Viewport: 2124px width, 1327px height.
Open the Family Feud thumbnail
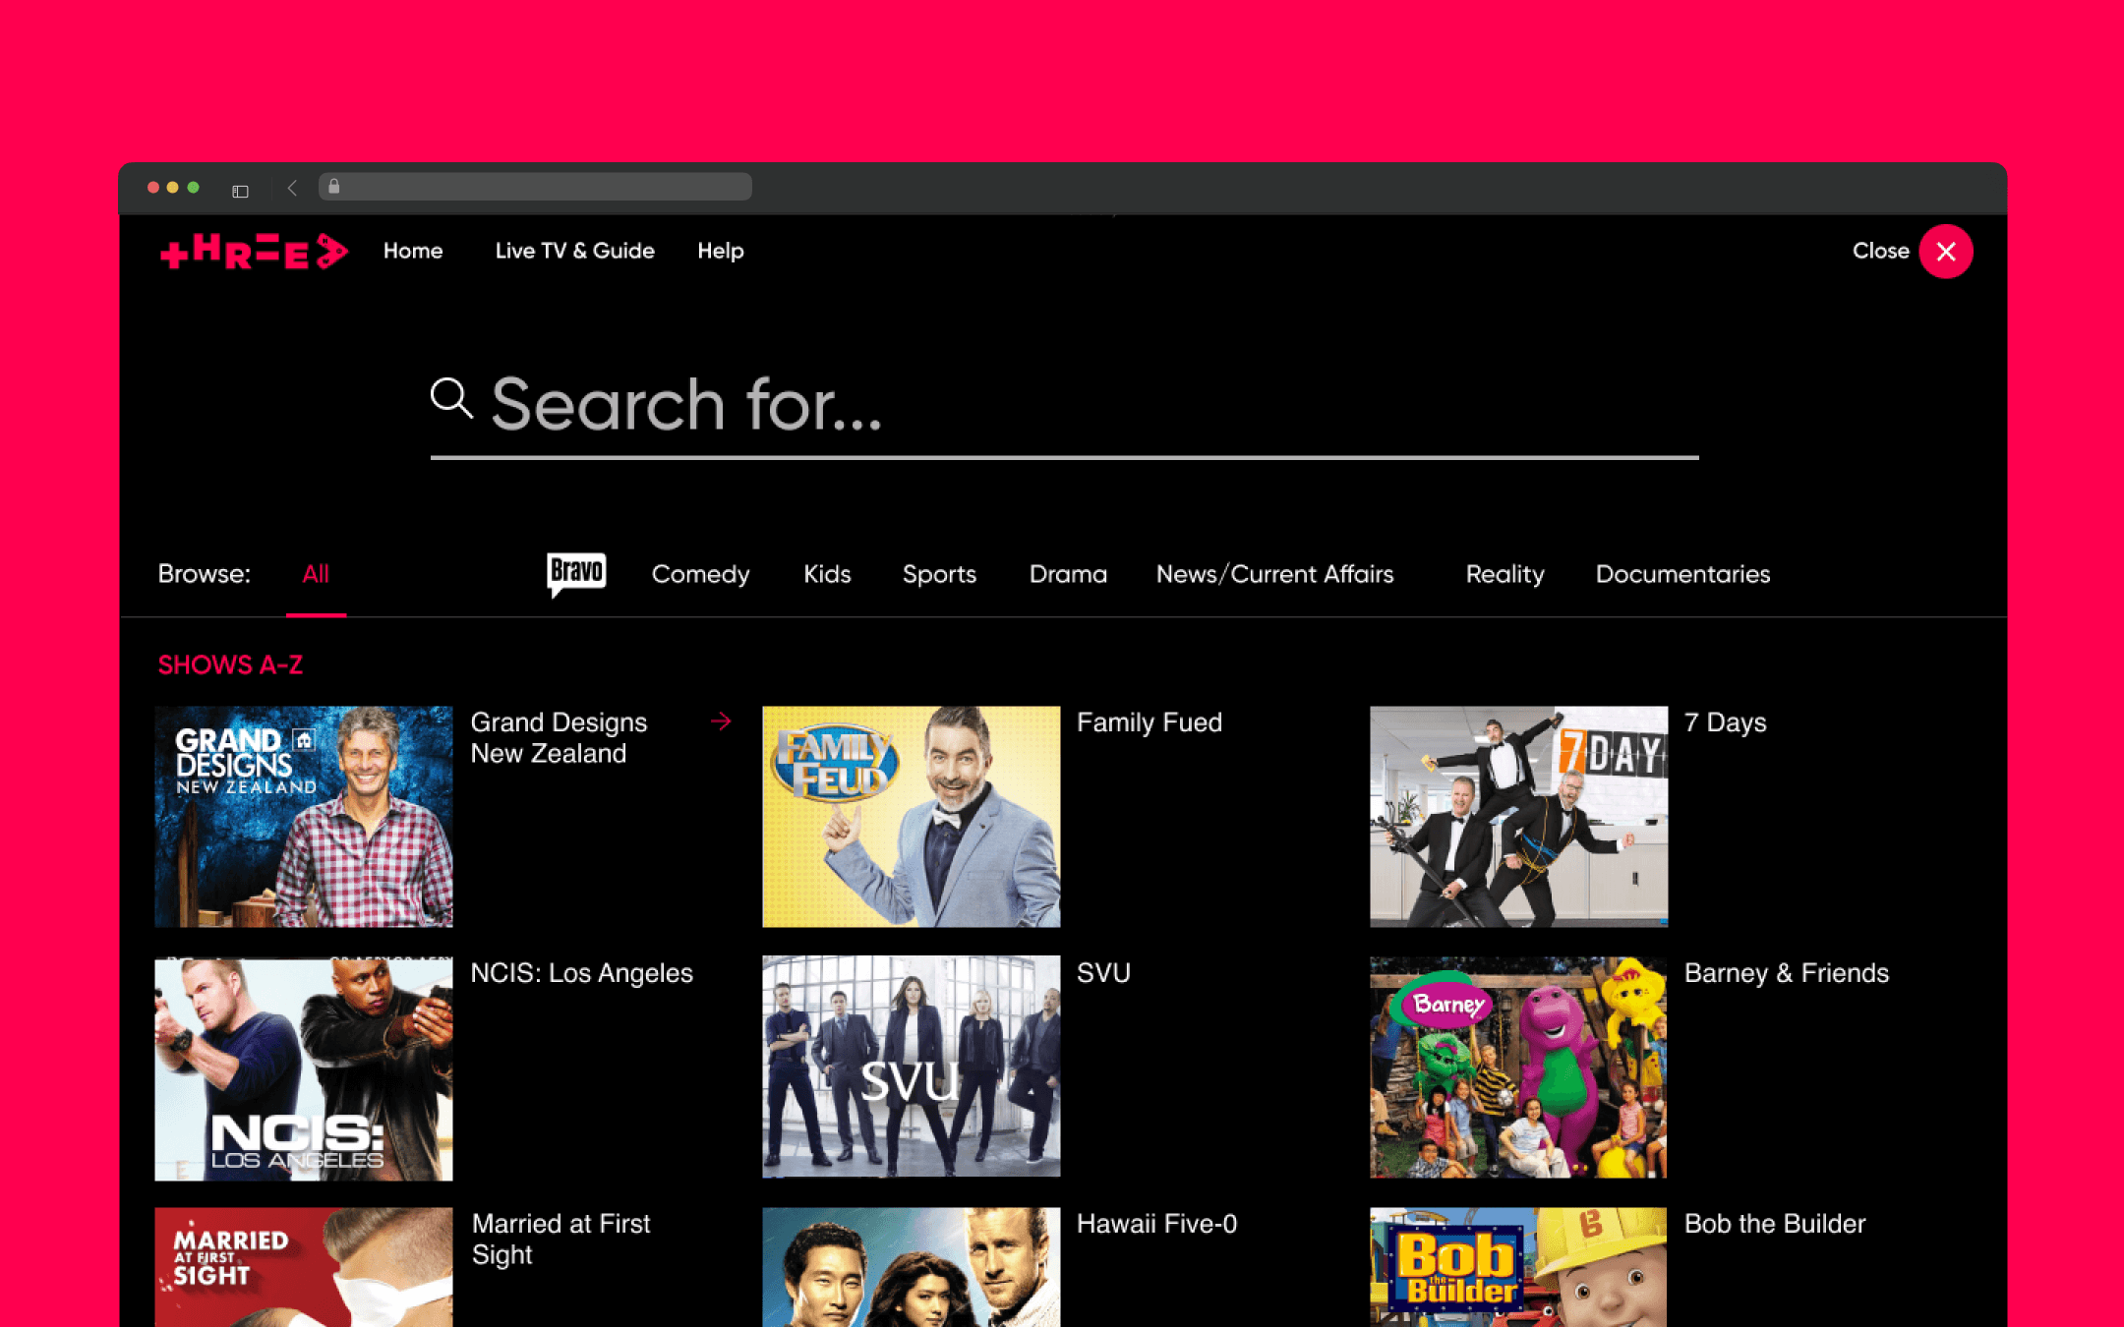tap(912, 817)
